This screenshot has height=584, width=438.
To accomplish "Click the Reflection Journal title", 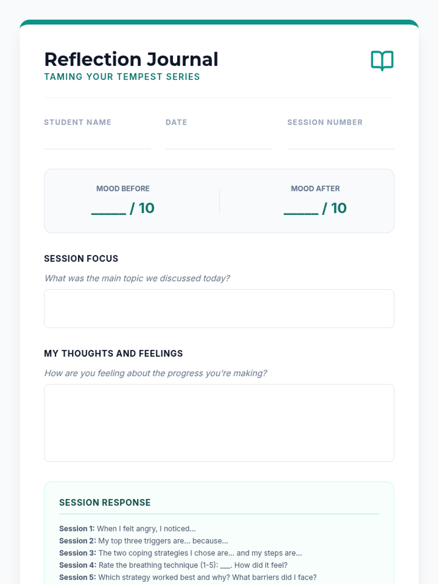I will [131, 59].
